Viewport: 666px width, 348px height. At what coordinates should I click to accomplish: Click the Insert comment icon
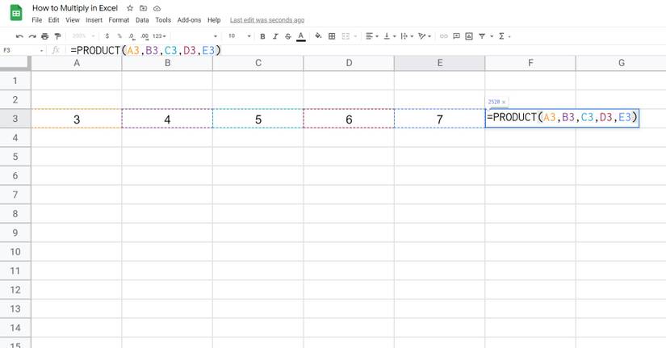coord(457,36)
